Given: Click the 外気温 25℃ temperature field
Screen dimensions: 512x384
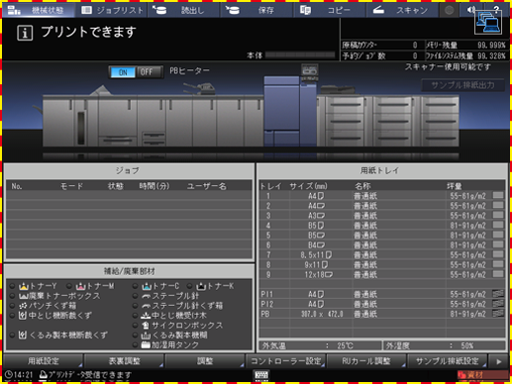Looking at the screenshot, I should 320,345.
